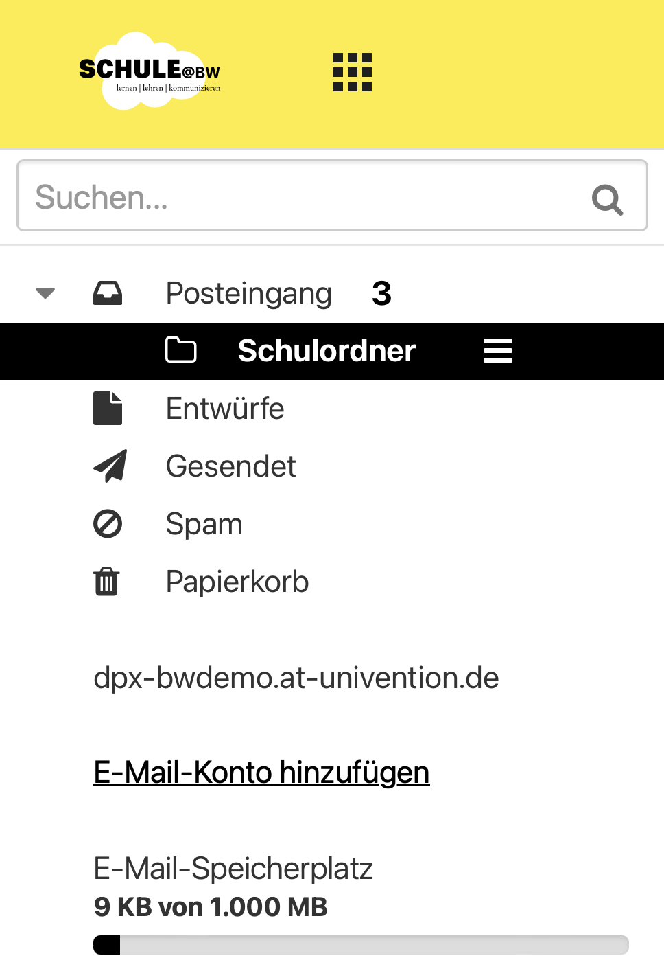Go to the Gesendet folder
664x971 pixels.
coord(231,466)
